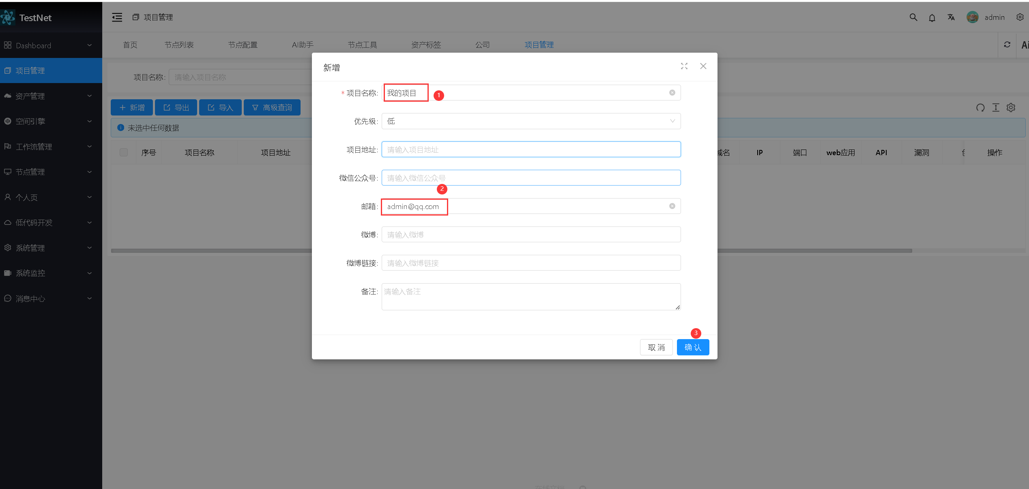The width and height of the screenshot is (1029, 489).
Task: Click the 项目地址 input field
Action: pyautogui.click(x=531, y=149)
